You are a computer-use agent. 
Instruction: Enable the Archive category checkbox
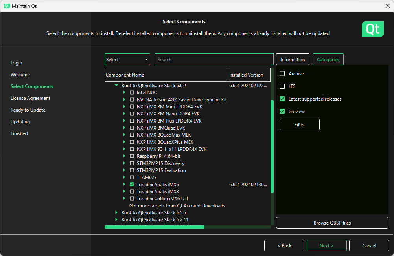(x=282, y=74)
